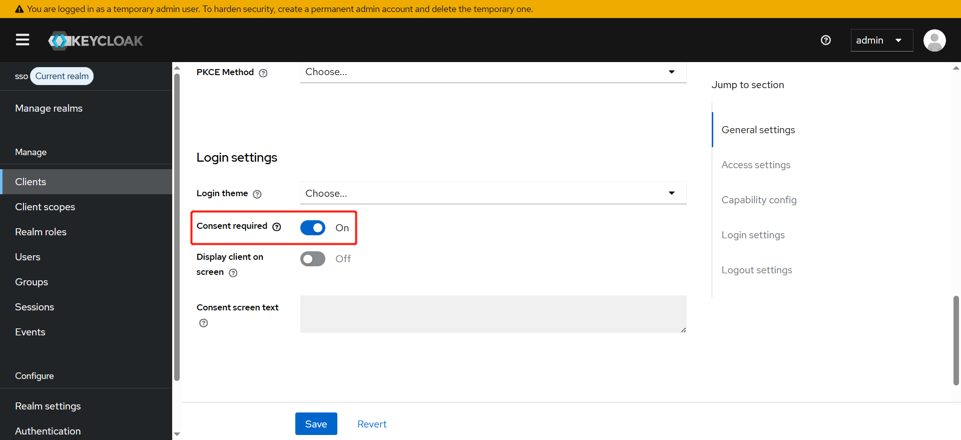The height and width of the screenshot is (440, 961).
Task: Jump to Access settings section
Action: pos(756,165)
